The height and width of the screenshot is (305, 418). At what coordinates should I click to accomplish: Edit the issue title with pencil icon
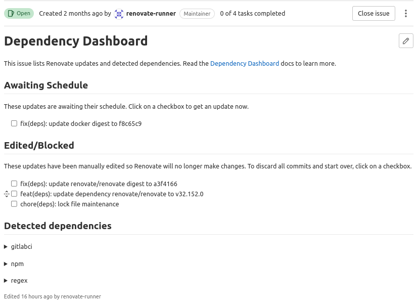[406, 40]
